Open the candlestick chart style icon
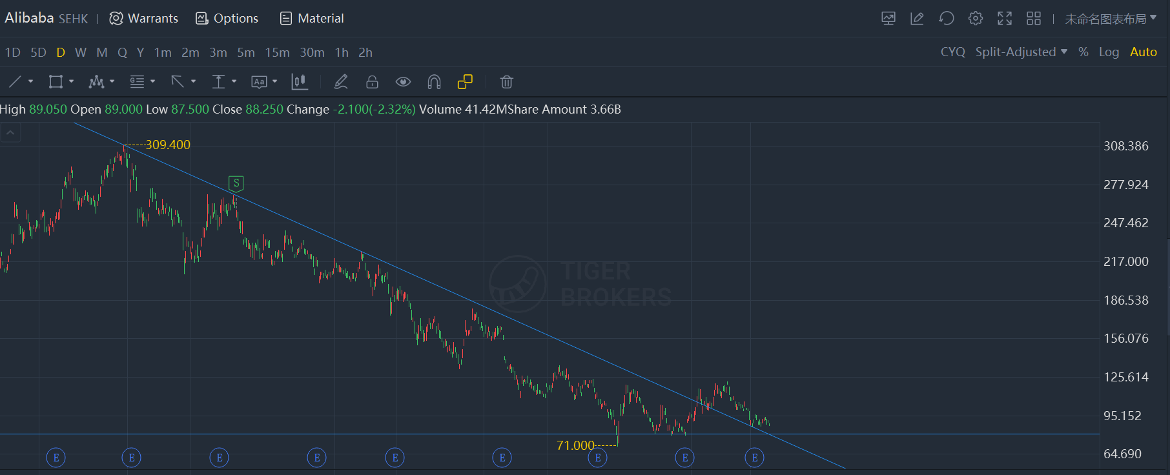This screenshot has height=475, width=1170. [300, 82]
